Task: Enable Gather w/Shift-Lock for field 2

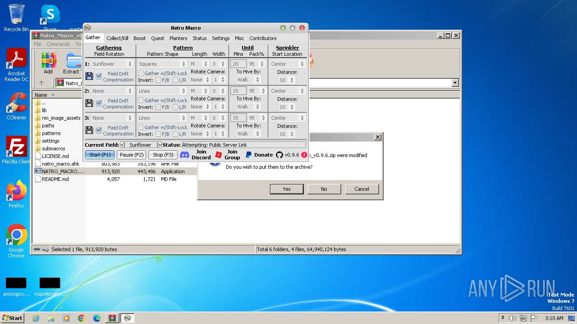Action: [141, 100]
